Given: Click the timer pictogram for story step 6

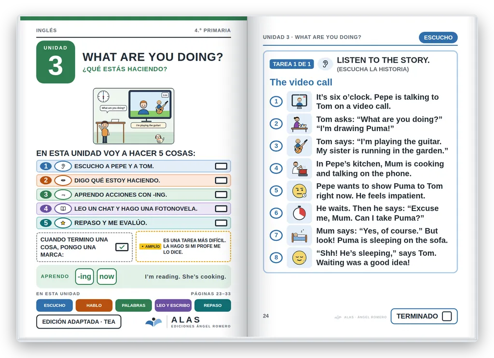Looking at the screenshot, I should point(299,213).
